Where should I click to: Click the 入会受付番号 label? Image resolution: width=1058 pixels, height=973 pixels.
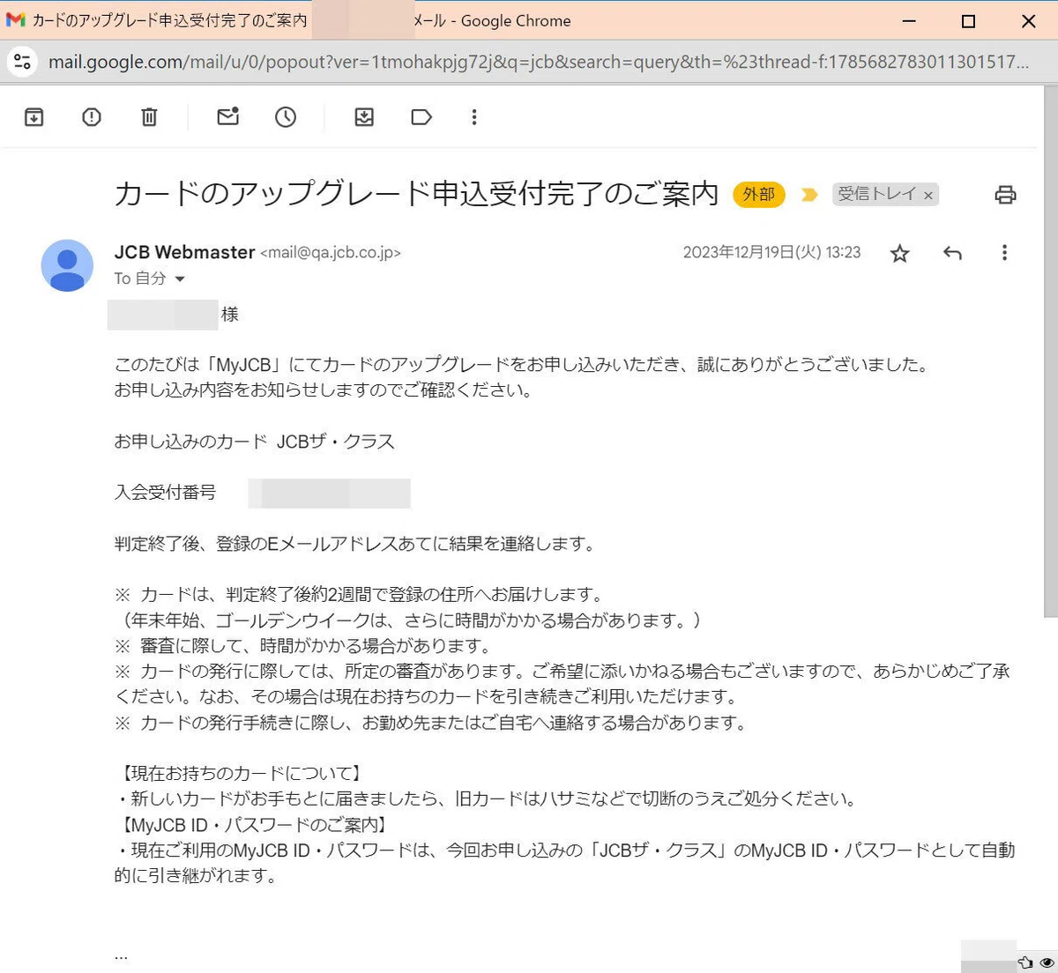pos(165,493)
